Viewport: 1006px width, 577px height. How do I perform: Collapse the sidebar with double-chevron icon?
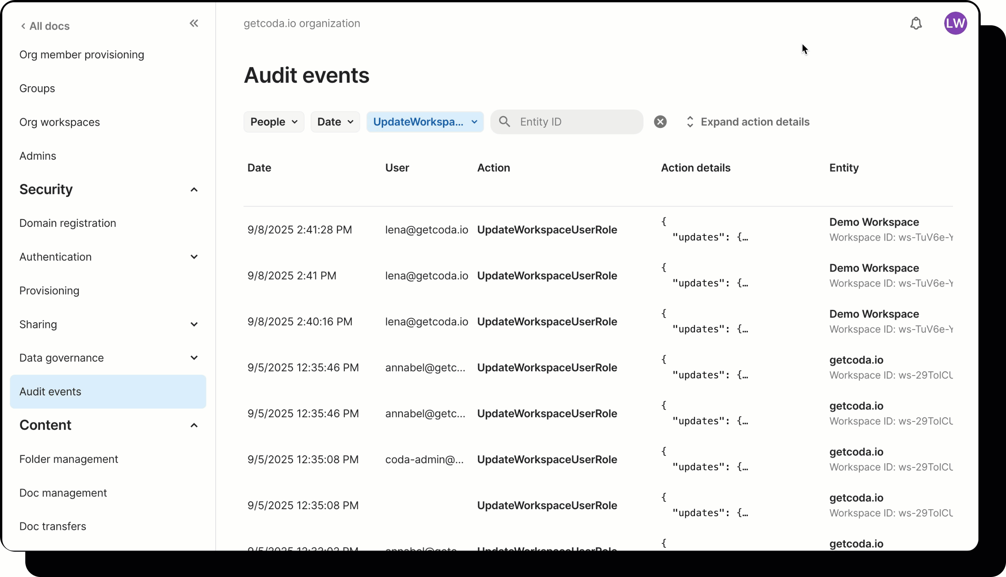click(x=194, y=23)
